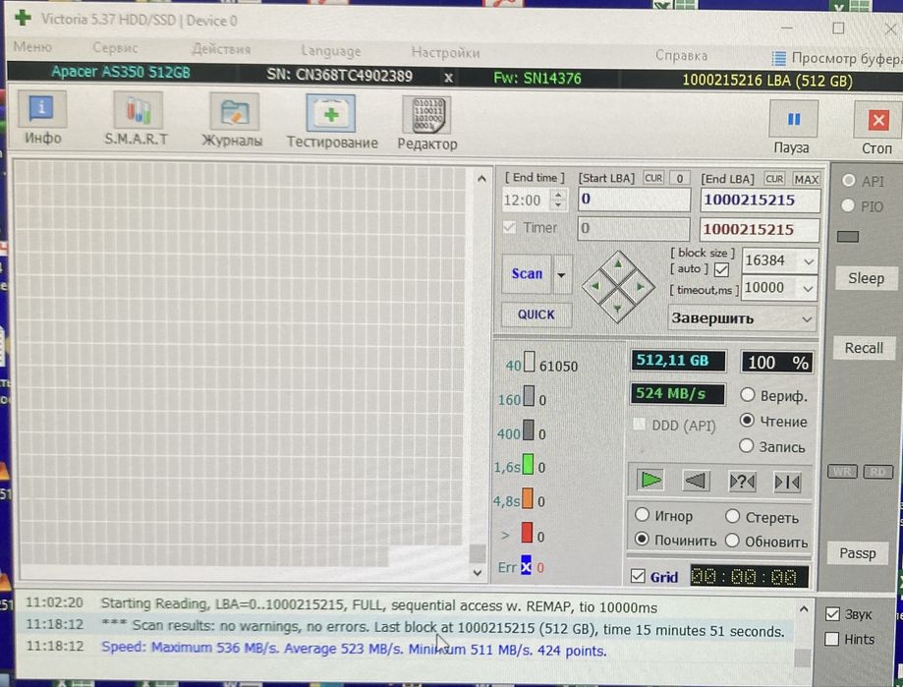This screenshot has width=903, height=687.
Task: Click the Start LBA CUR button
Action: point(653,178)
